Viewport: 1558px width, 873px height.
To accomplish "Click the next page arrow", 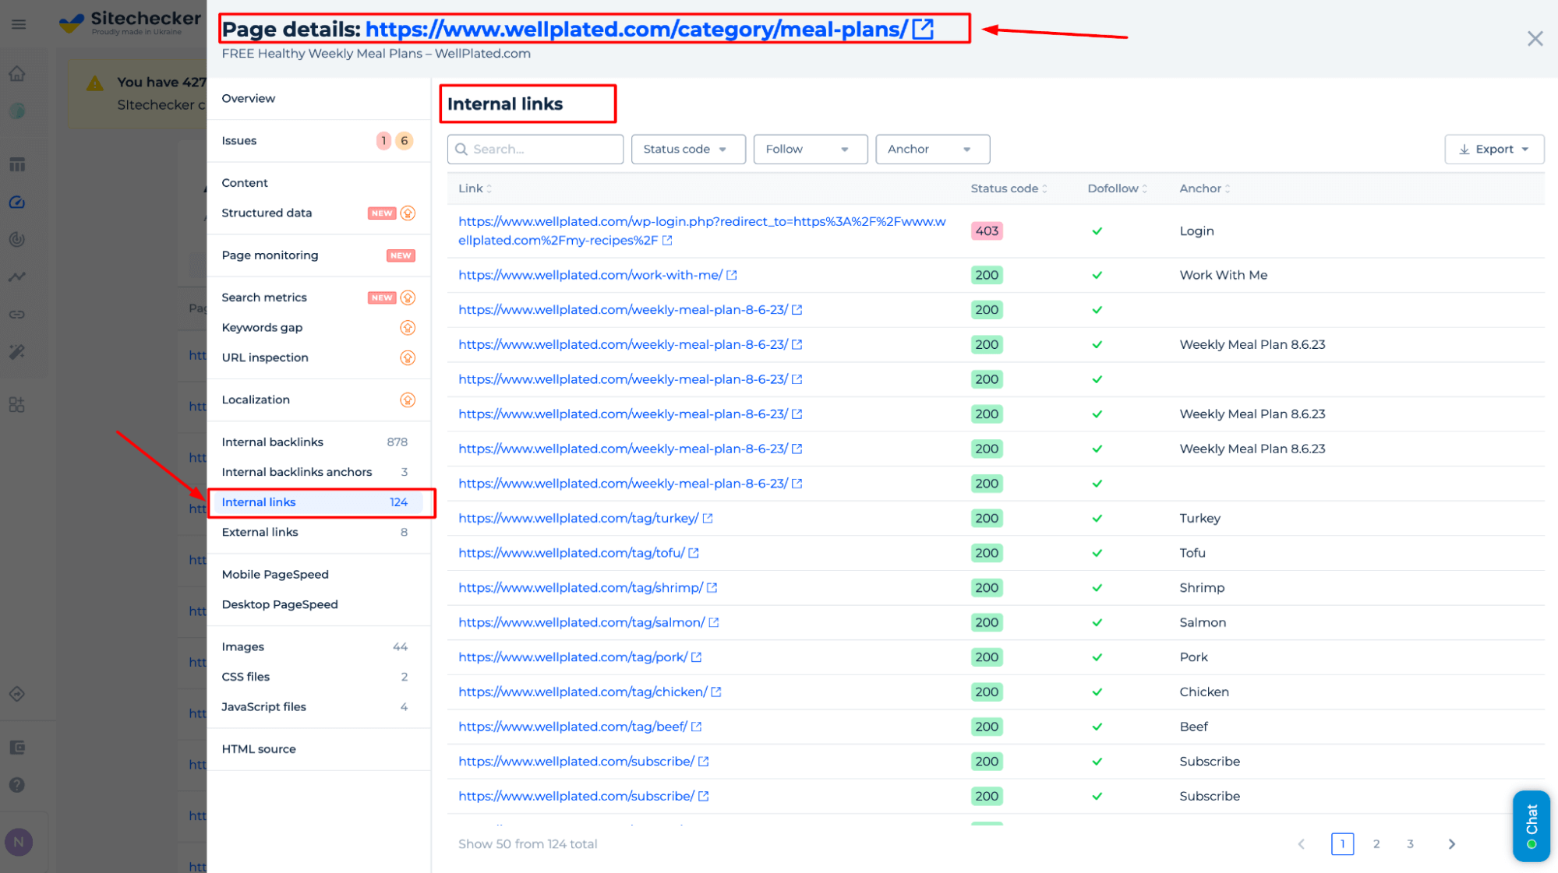I will pos(1451,844).
